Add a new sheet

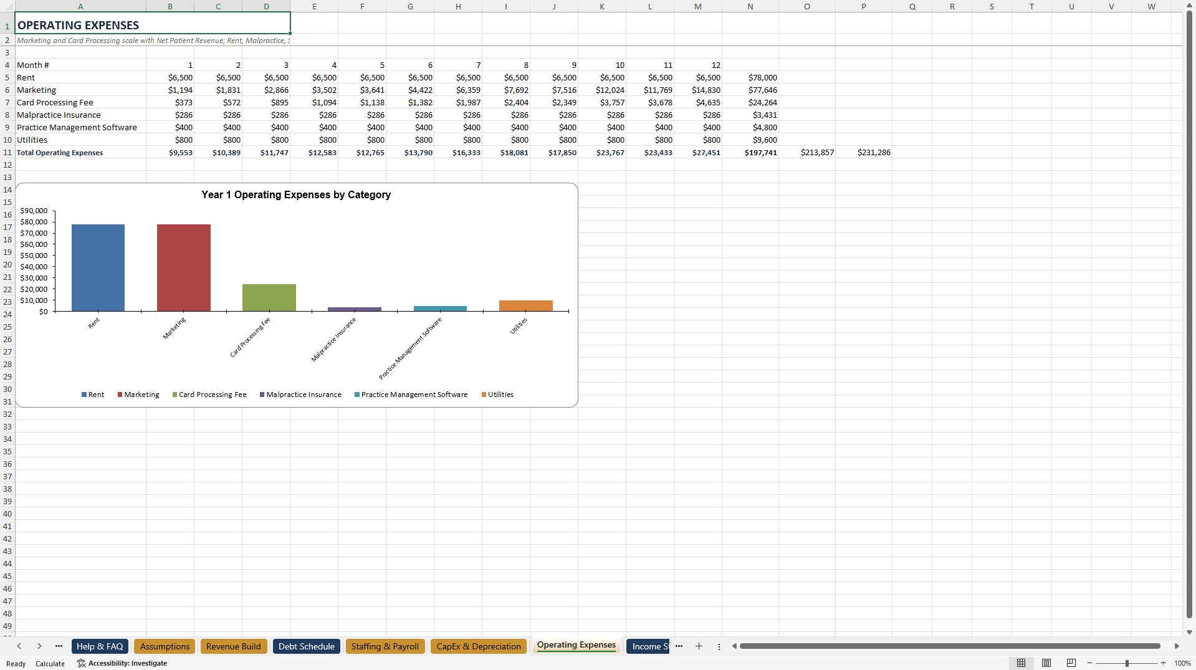(699, 646)
